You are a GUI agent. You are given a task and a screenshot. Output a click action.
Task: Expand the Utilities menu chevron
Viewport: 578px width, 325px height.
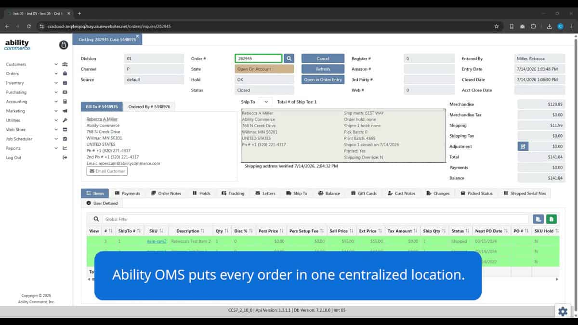click(x=56, y=120)
